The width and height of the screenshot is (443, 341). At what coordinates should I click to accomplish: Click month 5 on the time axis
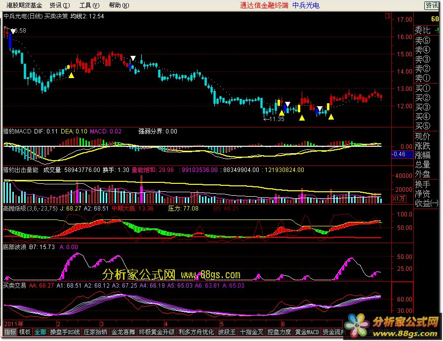222,324
